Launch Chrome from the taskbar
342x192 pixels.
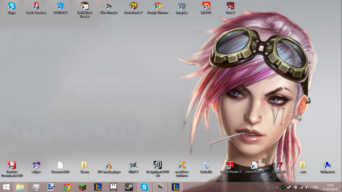[67, 187]
